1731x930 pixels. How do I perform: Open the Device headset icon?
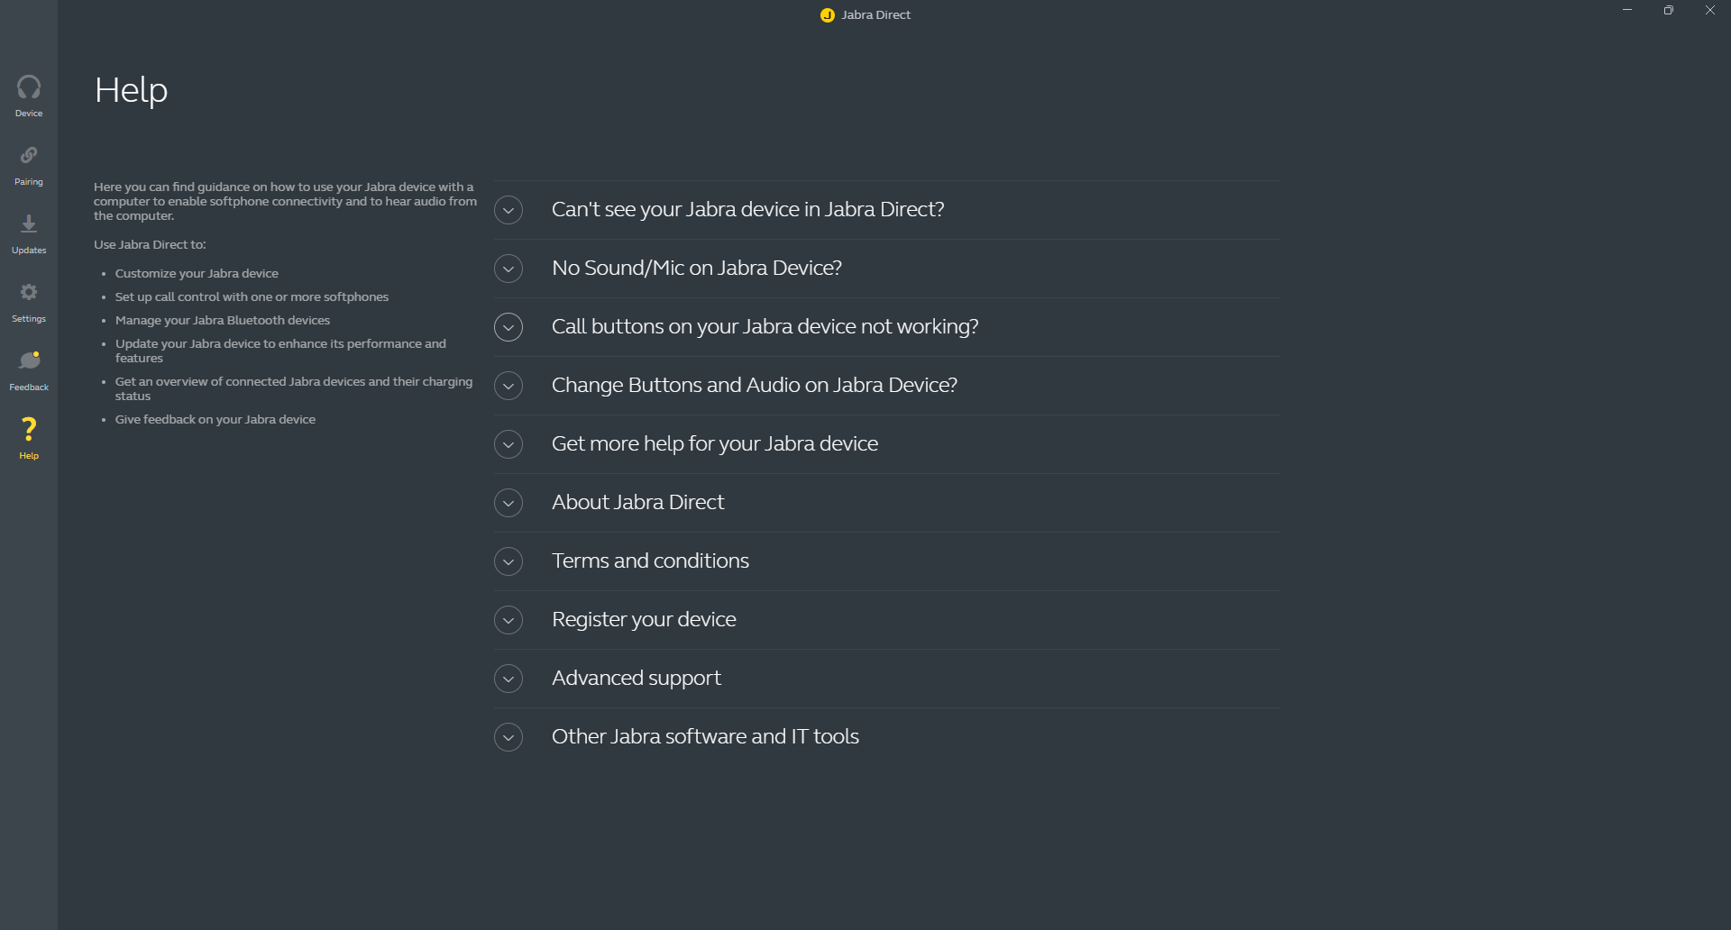coord(29,87)
